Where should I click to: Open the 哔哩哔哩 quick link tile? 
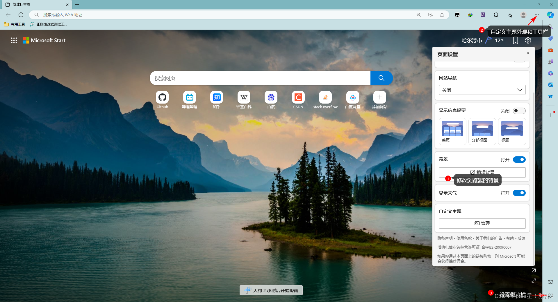pyautogui.click(x=190, y=100)
